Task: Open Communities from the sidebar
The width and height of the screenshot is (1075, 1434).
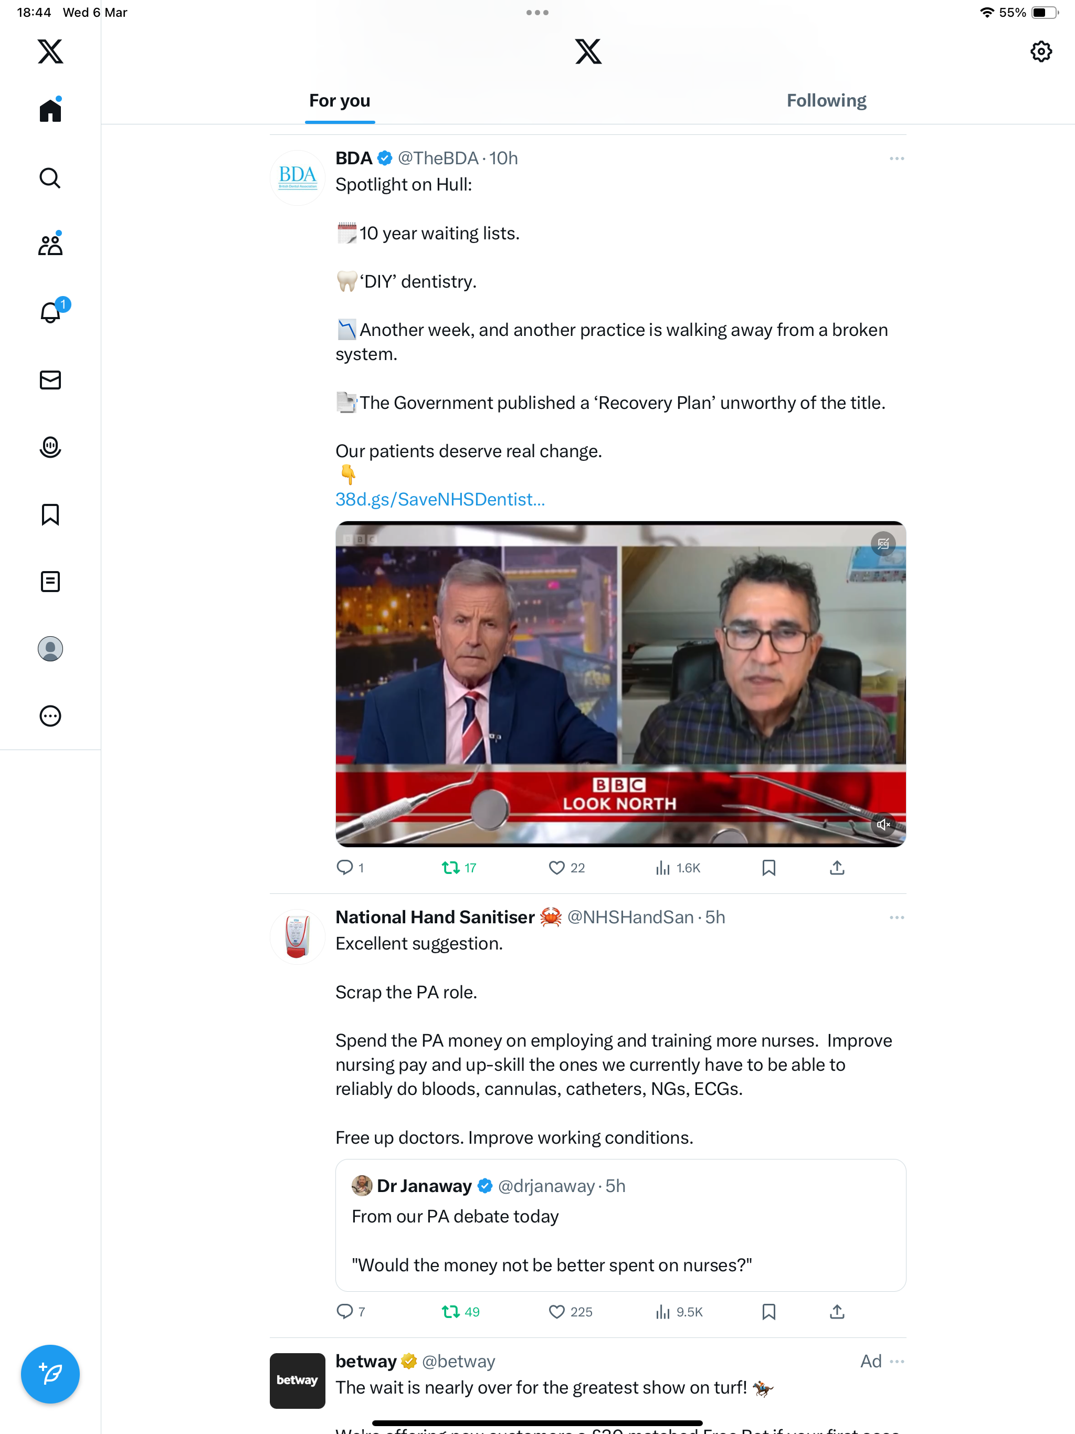Action: point(50,245)
